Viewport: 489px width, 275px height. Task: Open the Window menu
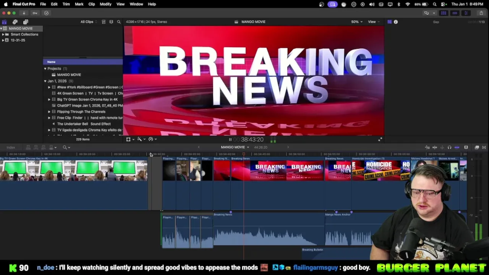[136, 4]
